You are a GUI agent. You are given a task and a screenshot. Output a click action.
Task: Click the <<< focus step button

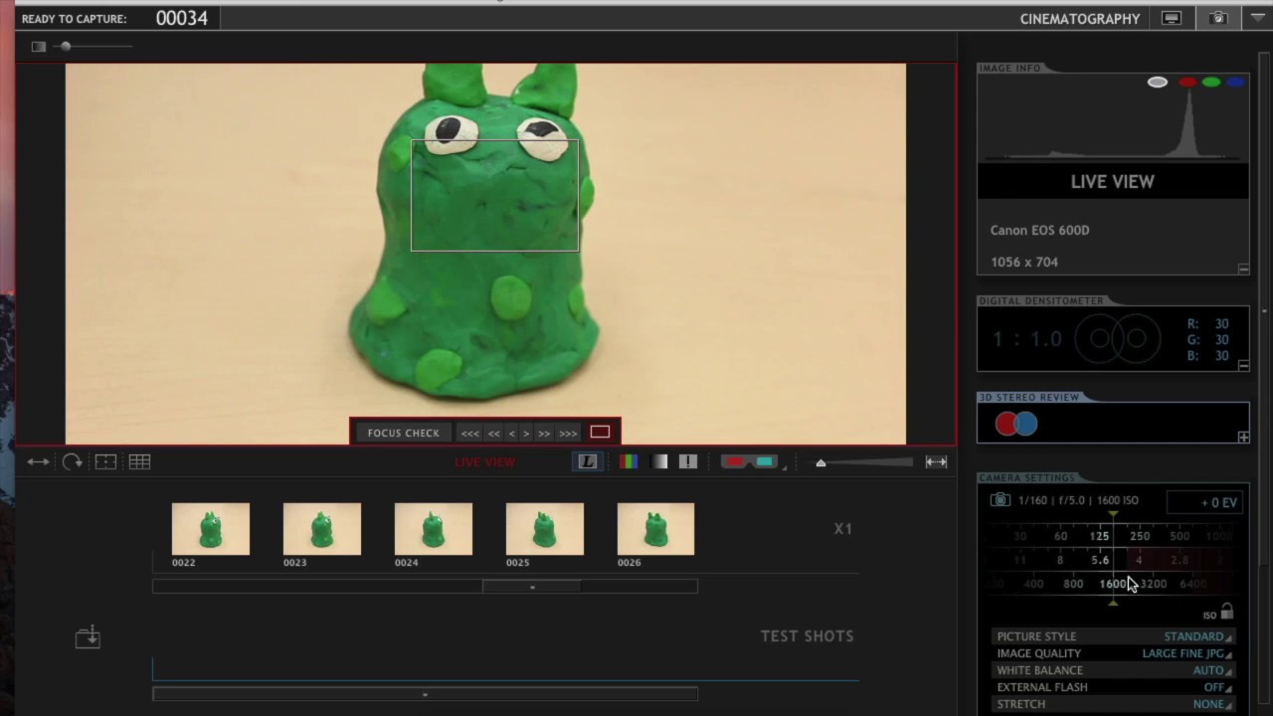tap(470, 433)
